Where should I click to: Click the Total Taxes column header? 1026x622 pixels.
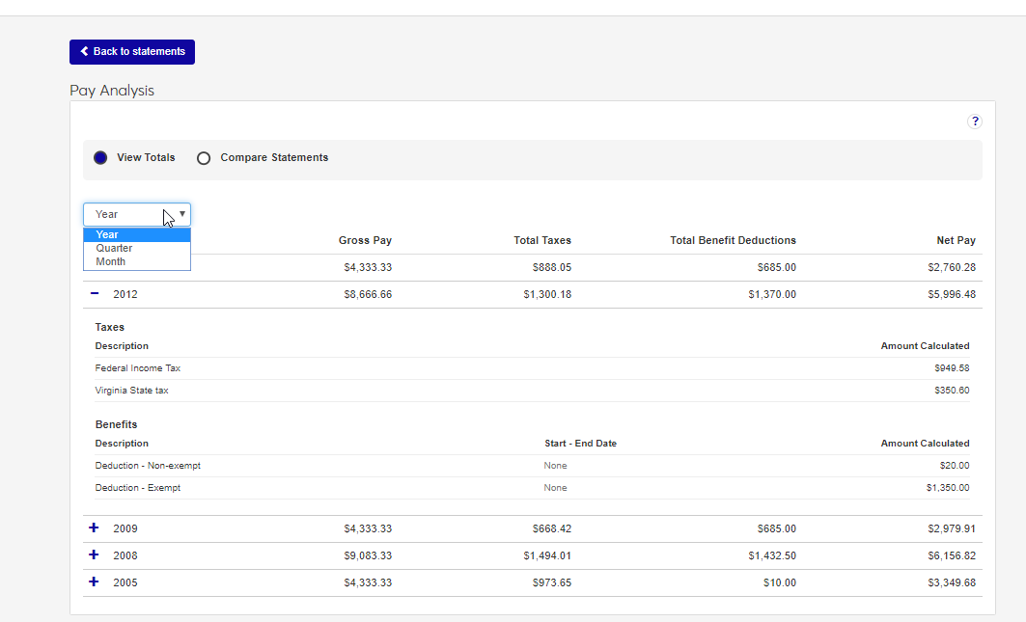541,240
